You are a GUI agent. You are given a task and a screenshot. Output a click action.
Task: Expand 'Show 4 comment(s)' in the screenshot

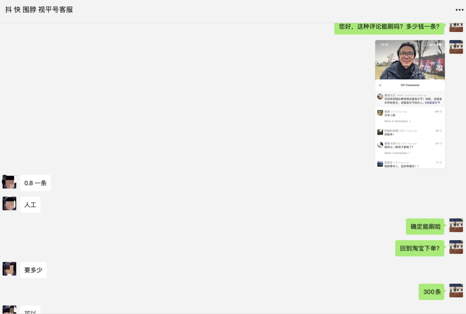[397, 121]
